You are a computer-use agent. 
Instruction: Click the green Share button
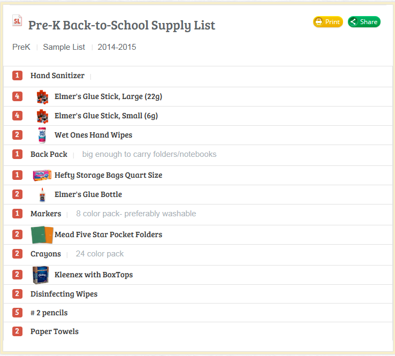364,22
